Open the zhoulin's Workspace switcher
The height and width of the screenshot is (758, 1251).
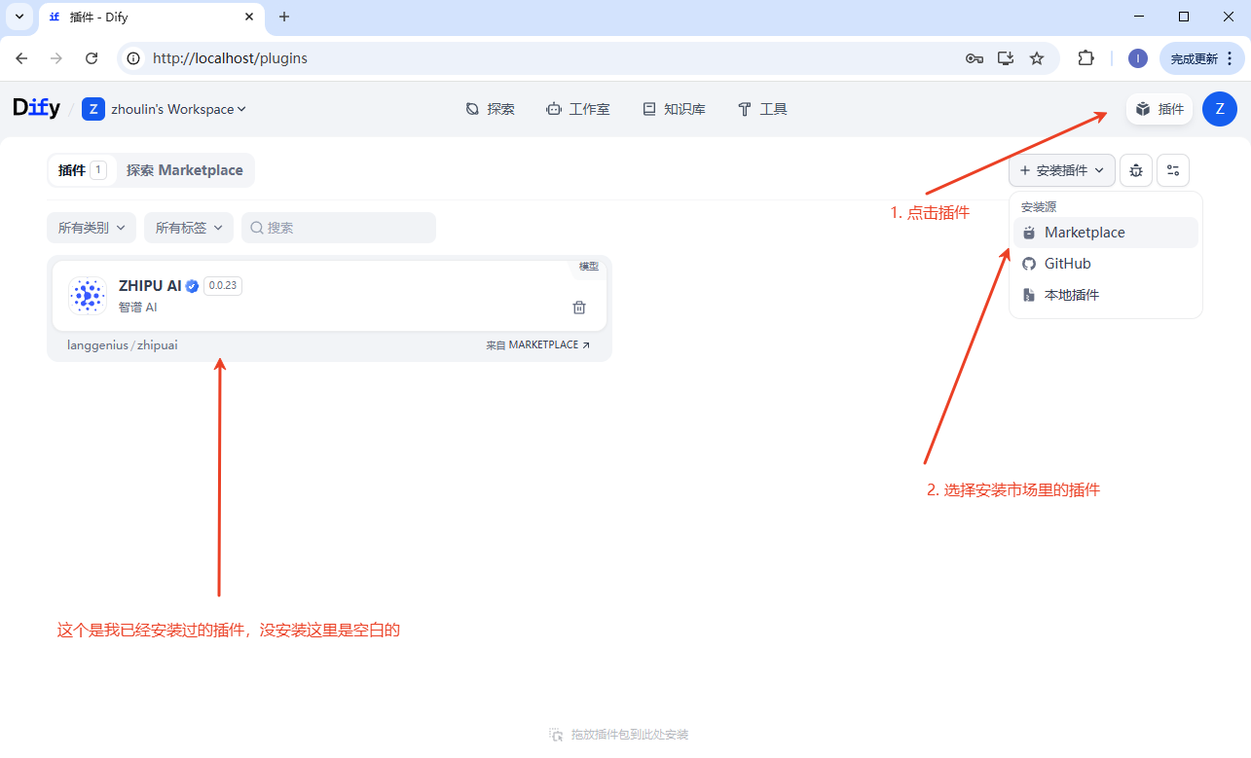tap(166, 109)
